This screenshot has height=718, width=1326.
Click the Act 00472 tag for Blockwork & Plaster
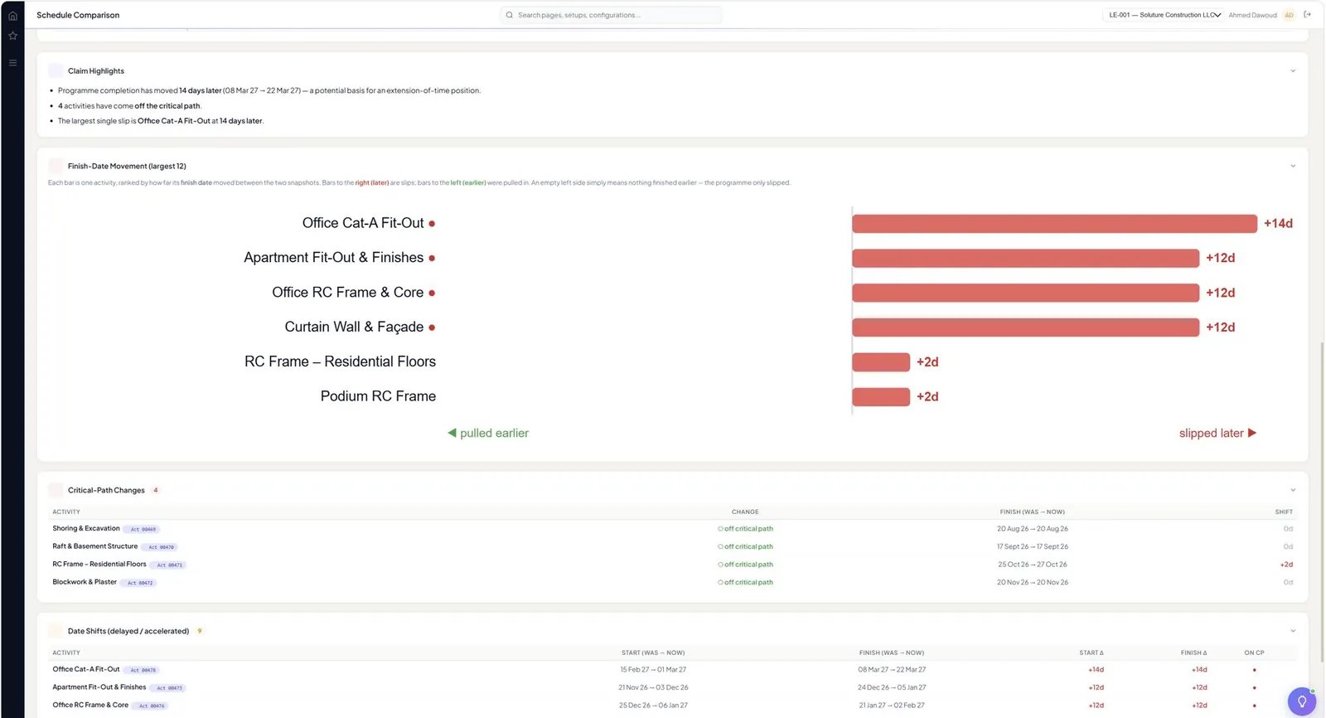point(139,583)
